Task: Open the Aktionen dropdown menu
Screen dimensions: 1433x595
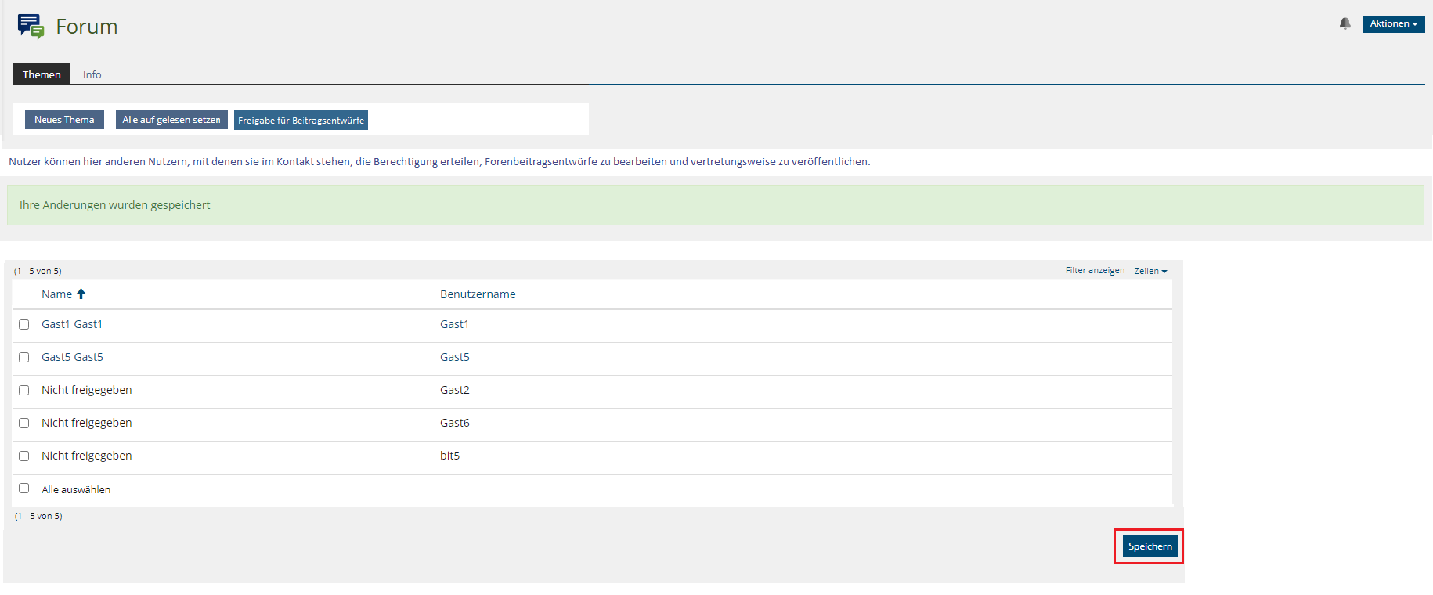Action: pyautogui.click(x=1393, y=23)
